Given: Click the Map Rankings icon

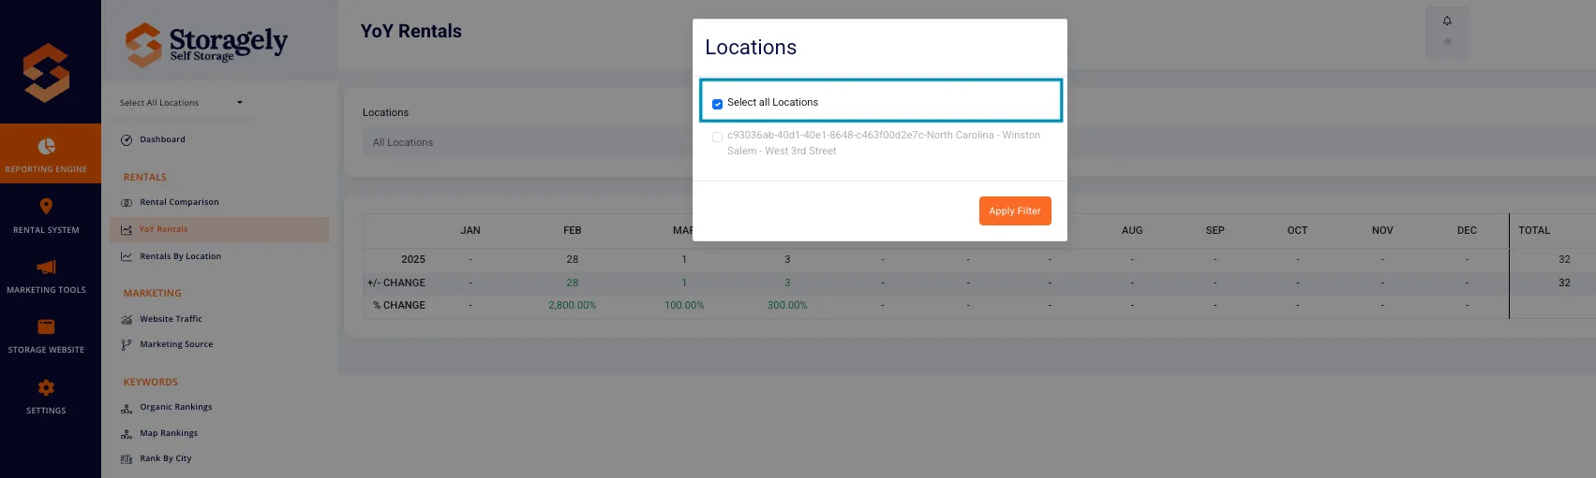Looking at the screenshot, I should coord(127,434).
